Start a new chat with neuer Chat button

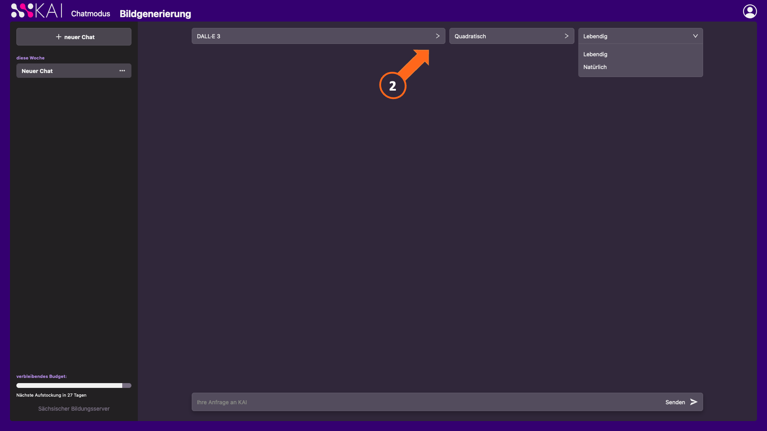(74, 37)
